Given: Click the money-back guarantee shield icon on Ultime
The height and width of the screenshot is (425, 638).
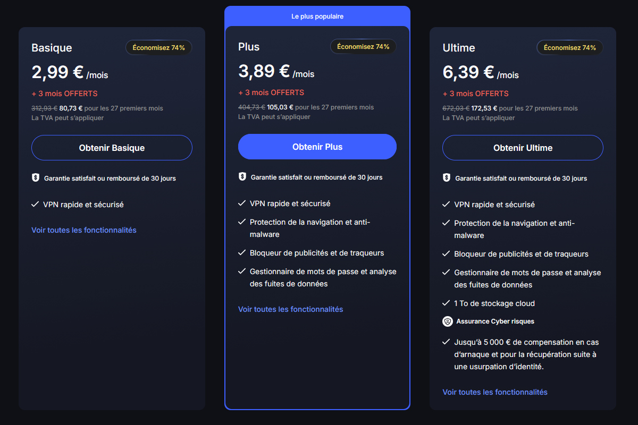Looking at the screenshot, I should point(447,178).
